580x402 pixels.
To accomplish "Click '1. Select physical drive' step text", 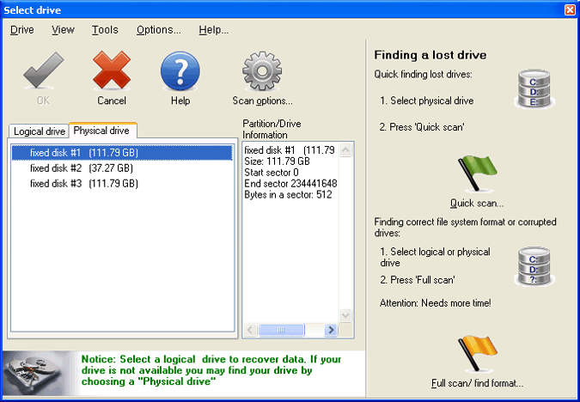I will 426,100.
